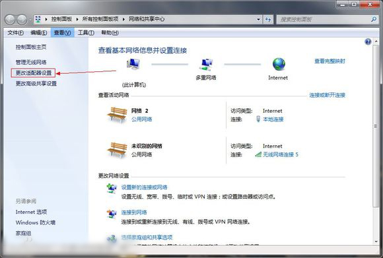Click the search magnifier icon
Viewport: 383px width, 258px height.
(x=374, y=19)
